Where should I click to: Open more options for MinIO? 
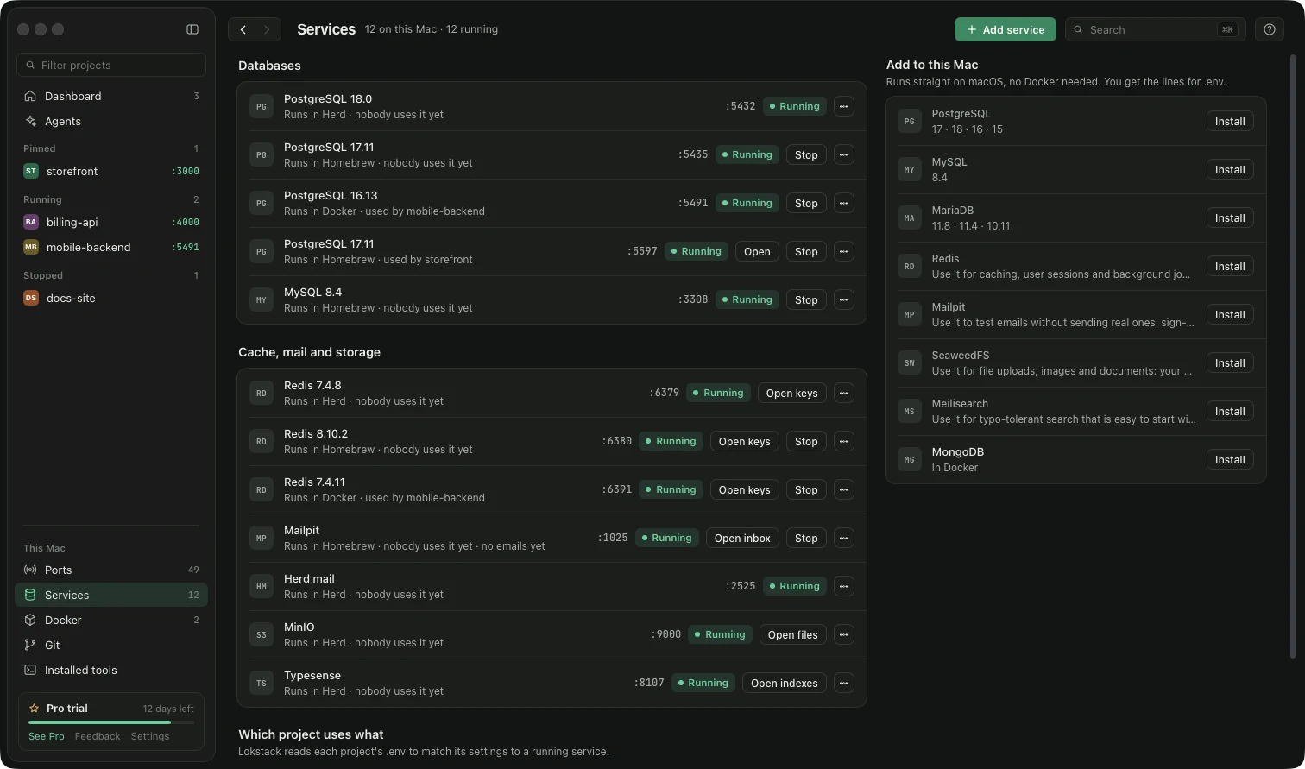pyautogui.click(x=844, y=634)
